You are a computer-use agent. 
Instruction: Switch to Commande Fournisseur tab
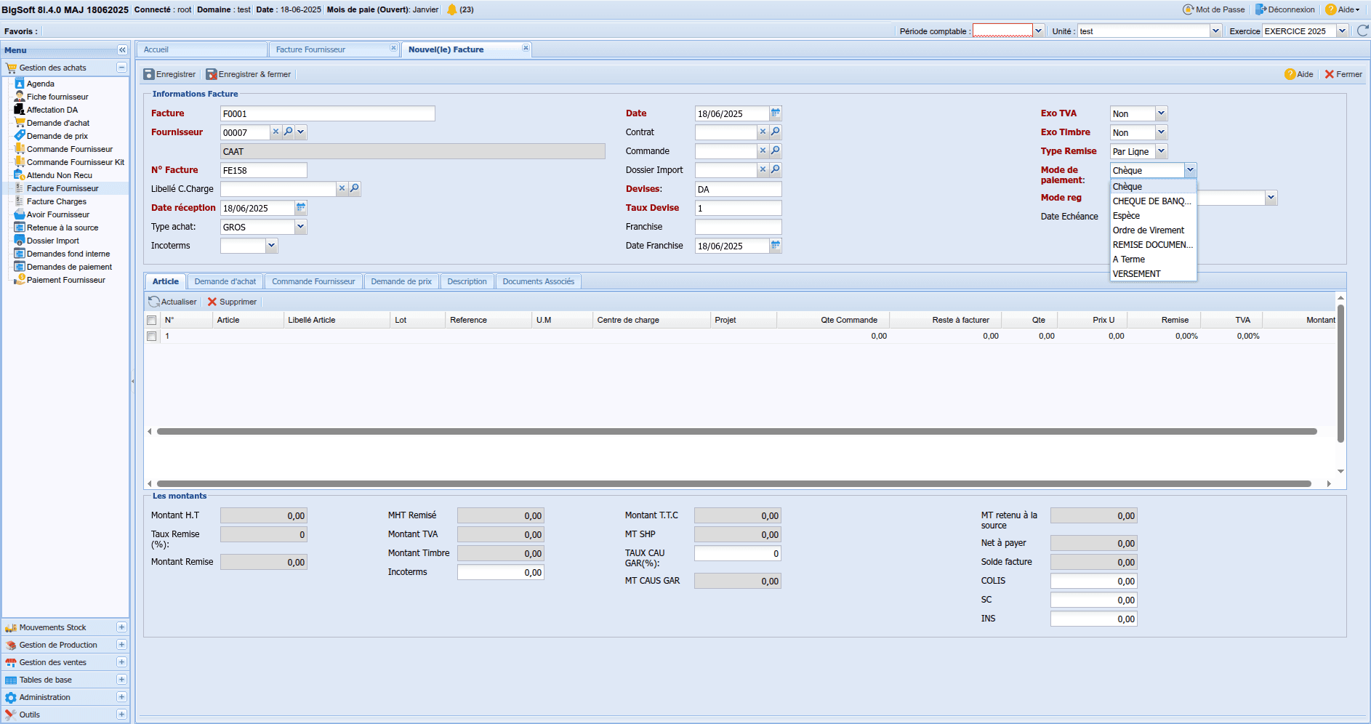[313, 281]
